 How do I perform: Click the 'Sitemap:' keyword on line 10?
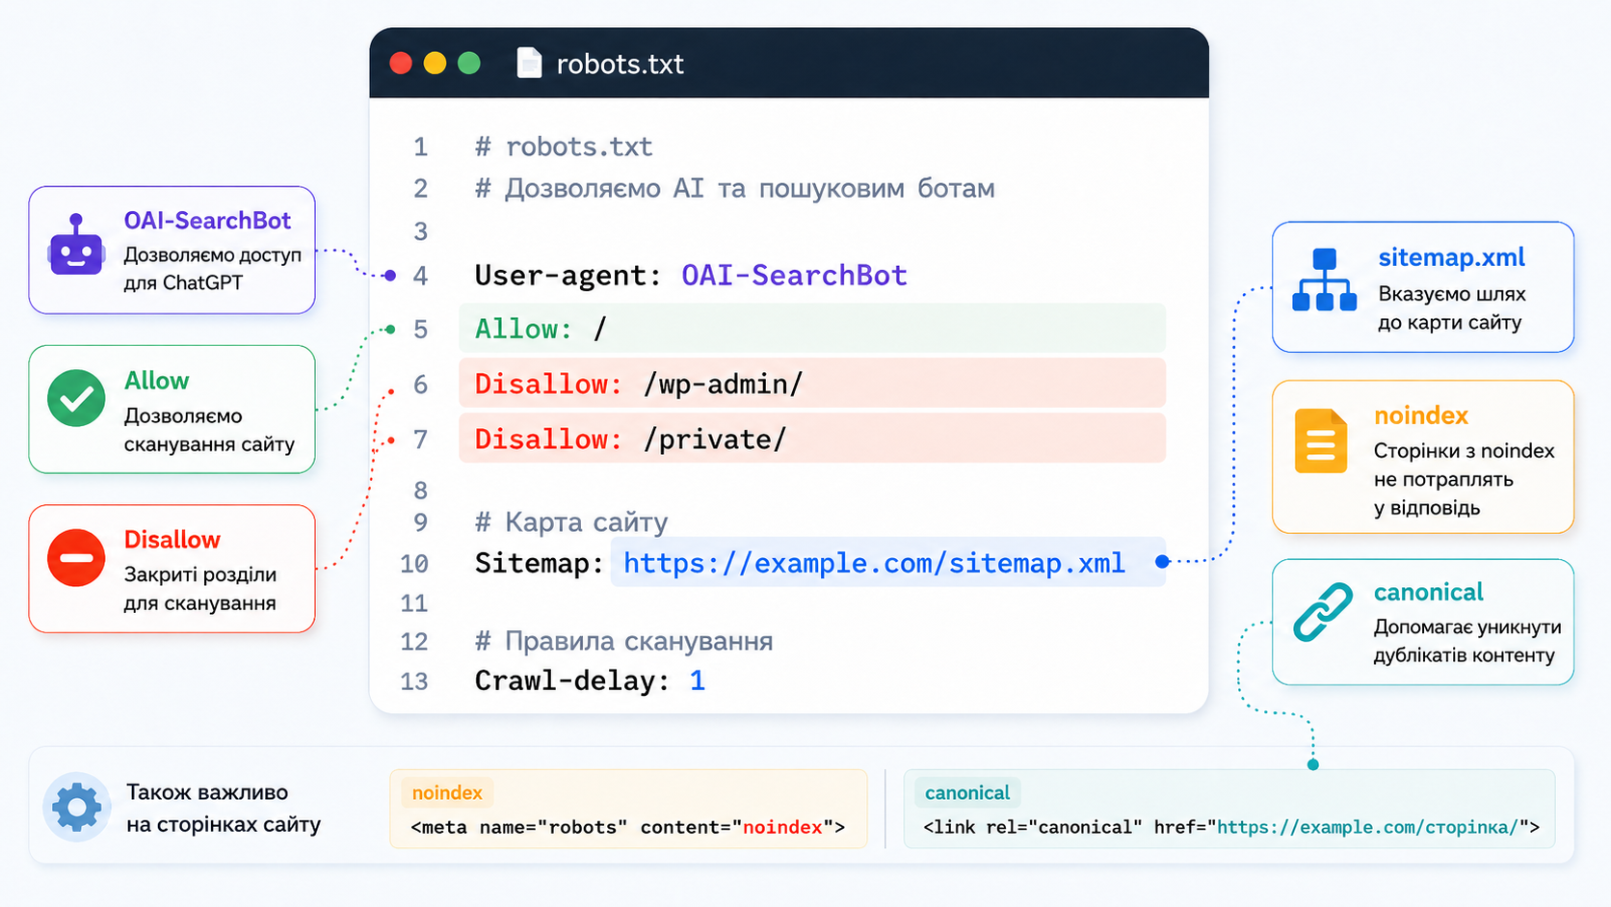pyautogui.click(x=539, y=563)
